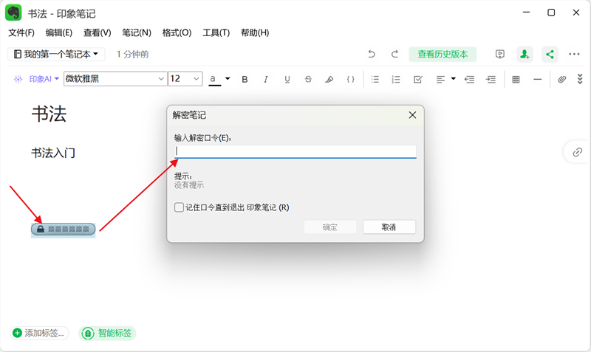Image resolution: width=591 pixels, height=352 pixels.
Task: Click the 取消 button in the dialog
Action: pyautogui.click(x=389, y=227)
